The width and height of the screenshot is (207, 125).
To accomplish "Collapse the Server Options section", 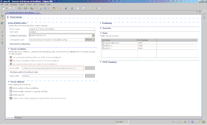I will (x=9, y=82).
